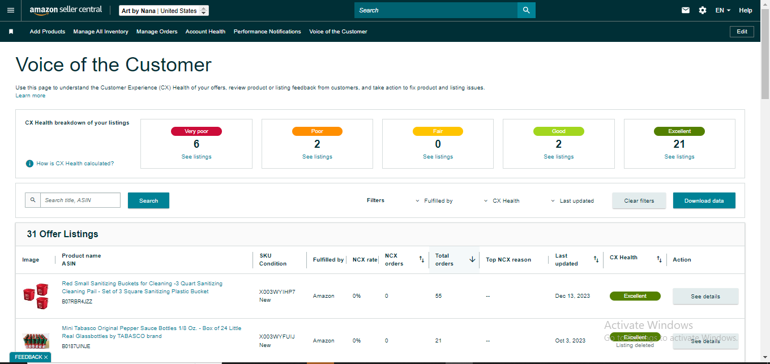
Task: Click the Clear filters button
Action: (x=639, y=200)
